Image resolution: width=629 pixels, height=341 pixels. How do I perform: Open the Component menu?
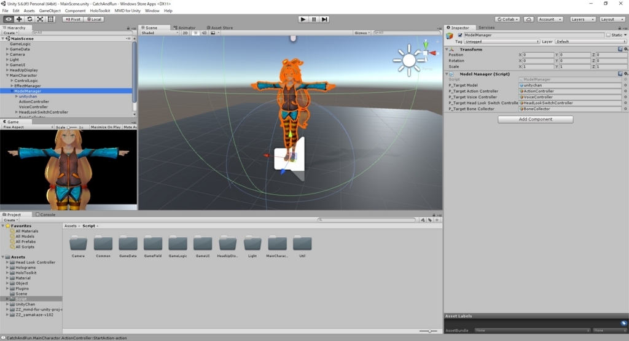pyautogui.click(x=75, y=11)
